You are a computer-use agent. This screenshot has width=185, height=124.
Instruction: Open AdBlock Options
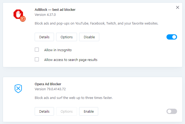tap(66, 37)
